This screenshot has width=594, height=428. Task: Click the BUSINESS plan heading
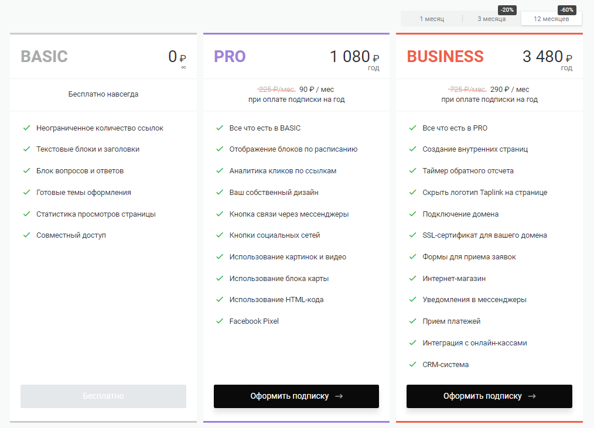coord(445,56)
